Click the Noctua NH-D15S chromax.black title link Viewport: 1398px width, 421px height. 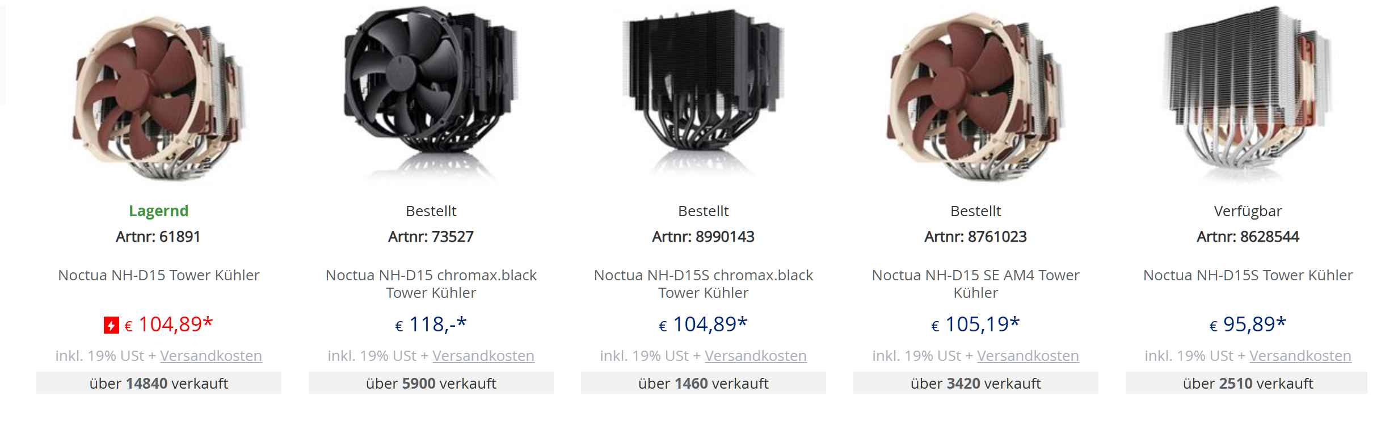coord(704,284)
